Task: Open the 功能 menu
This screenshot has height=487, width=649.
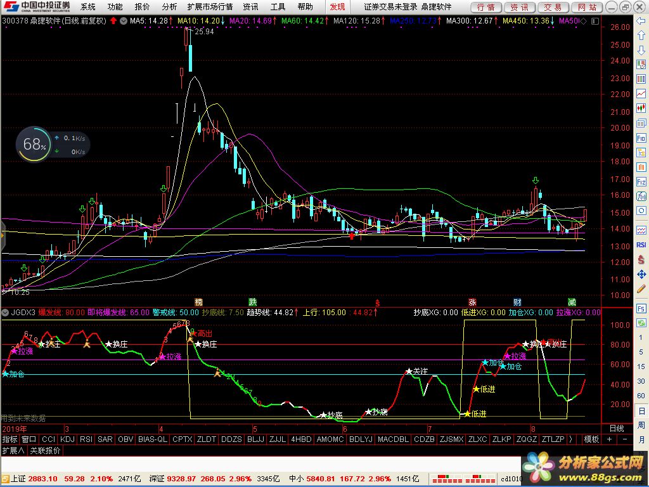Action: pyautogui.click(x=115, y=7)
